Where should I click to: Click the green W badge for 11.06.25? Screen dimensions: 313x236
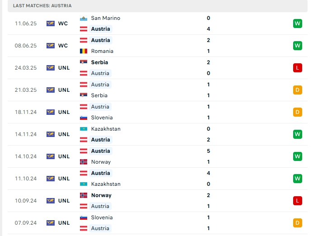298,24
